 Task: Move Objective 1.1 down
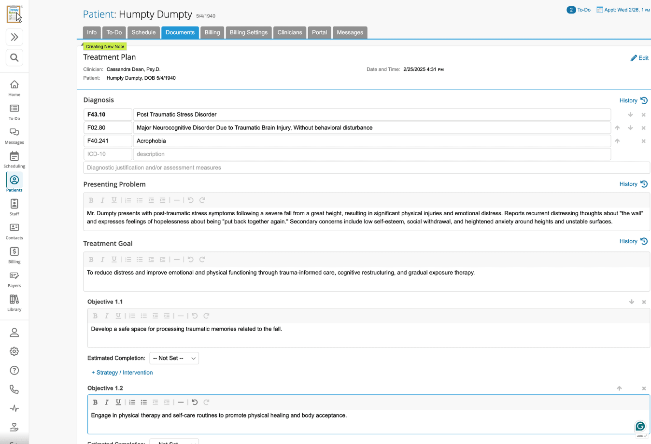[x=631, y=302]
